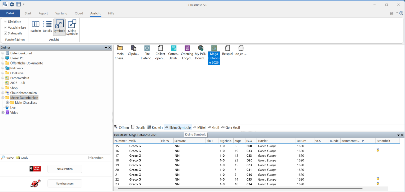Screen dimensions: 405x192
Task: Set icon size to Sehr Groß
Action: [231, 127]
